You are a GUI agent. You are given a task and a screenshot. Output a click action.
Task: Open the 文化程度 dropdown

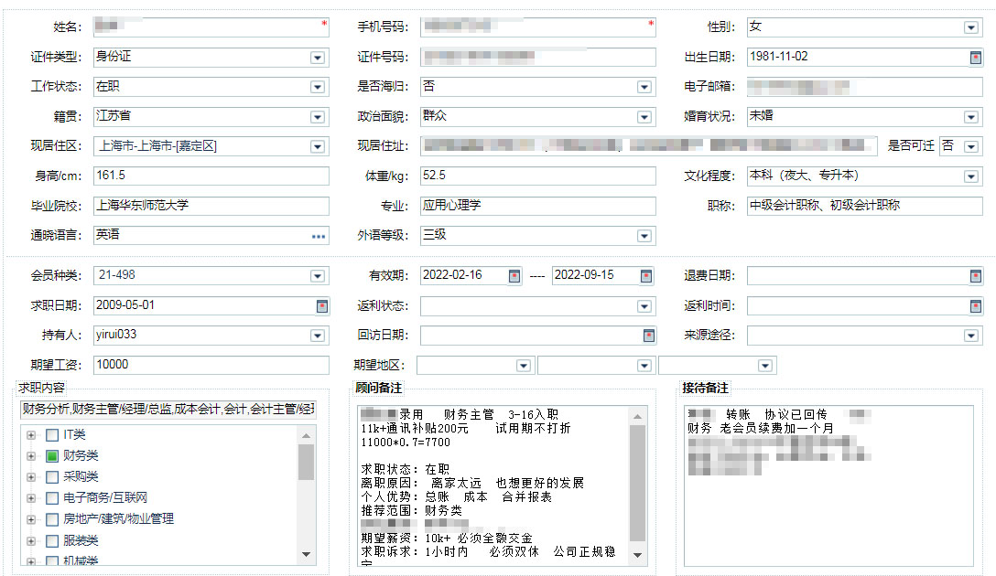tap(970, 177)
